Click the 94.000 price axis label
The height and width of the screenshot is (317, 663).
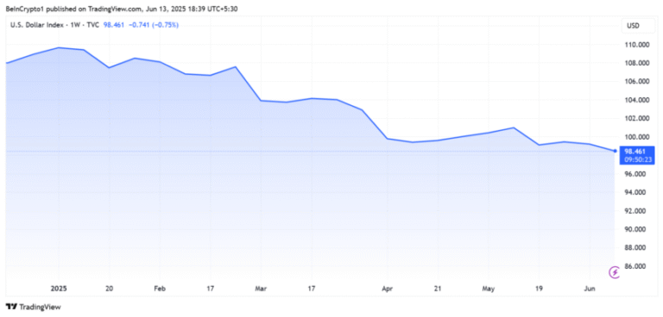tap(635, 192)
